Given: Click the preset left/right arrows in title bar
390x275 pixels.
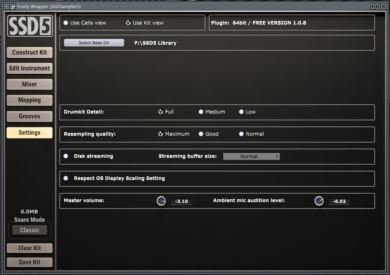Looking at the screenshot, I should coord(374,6).
